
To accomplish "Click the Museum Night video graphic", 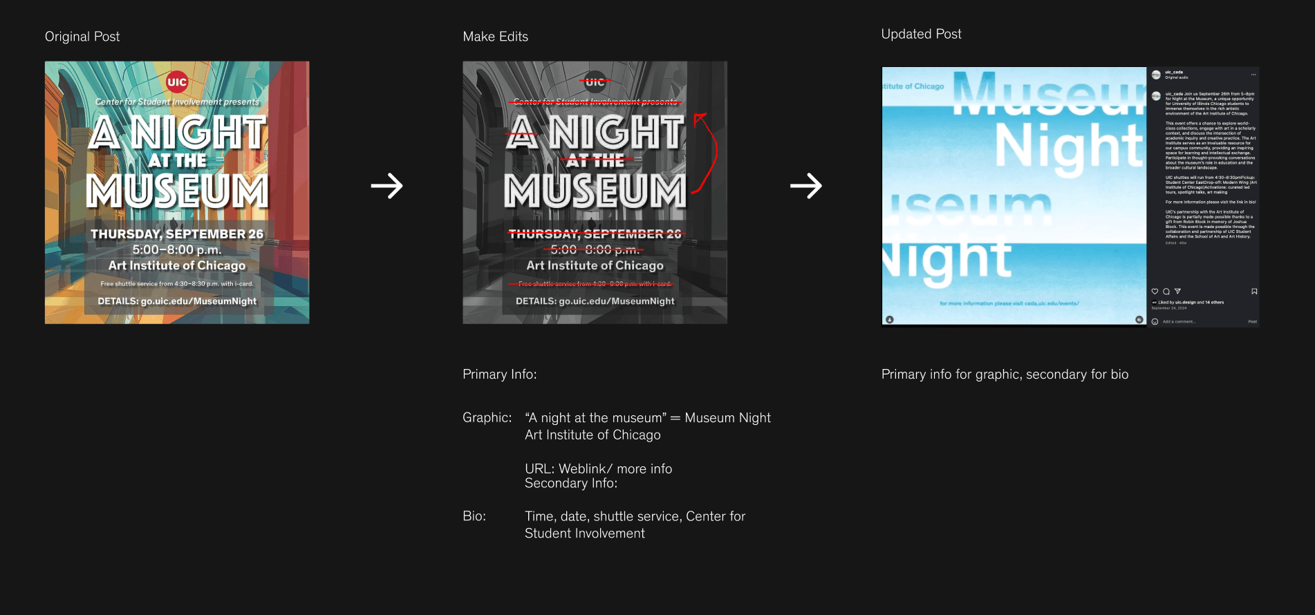I will (x=1014, y=196).
